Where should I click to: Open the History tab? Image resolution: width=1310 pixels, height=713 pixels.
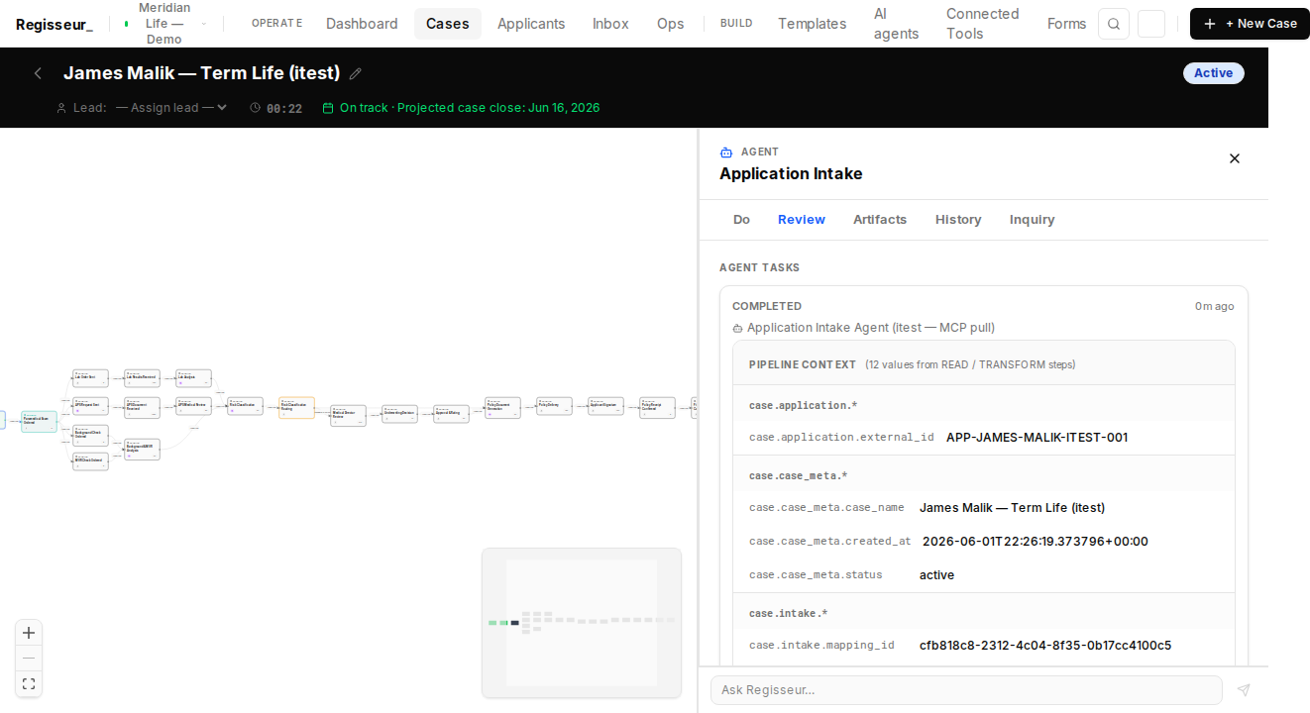(x=958, y=220)
